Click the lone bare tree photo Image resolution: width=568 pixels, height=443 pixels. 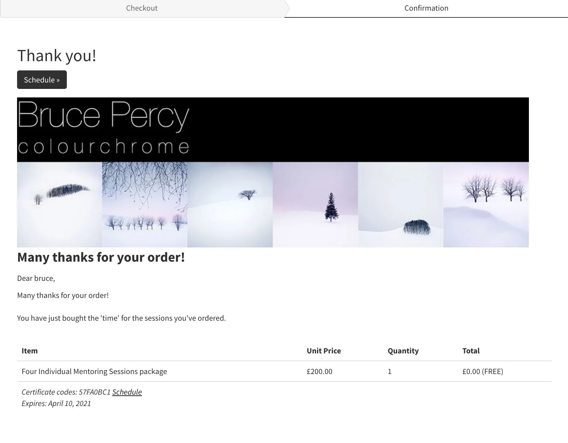(230, 205)
